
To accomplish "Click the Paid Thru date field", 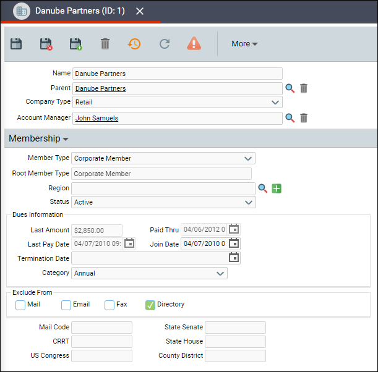I will (204, 229).
